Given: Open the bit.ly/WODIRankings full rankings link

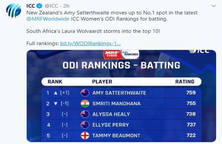Looking at the screenshot, I should point(90,43).
